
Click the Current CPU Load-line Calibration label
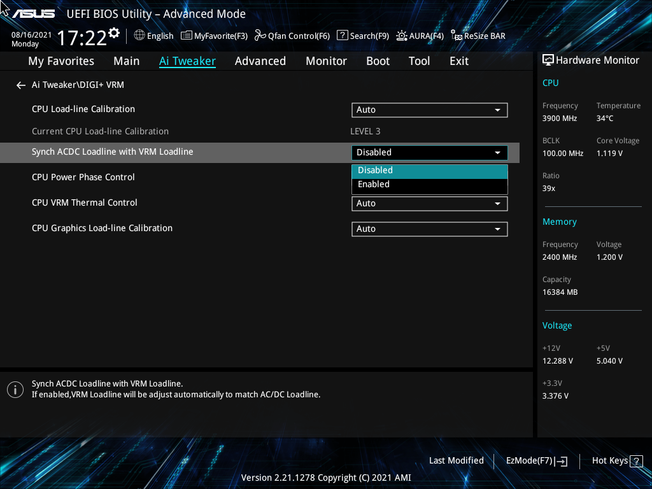100,131
